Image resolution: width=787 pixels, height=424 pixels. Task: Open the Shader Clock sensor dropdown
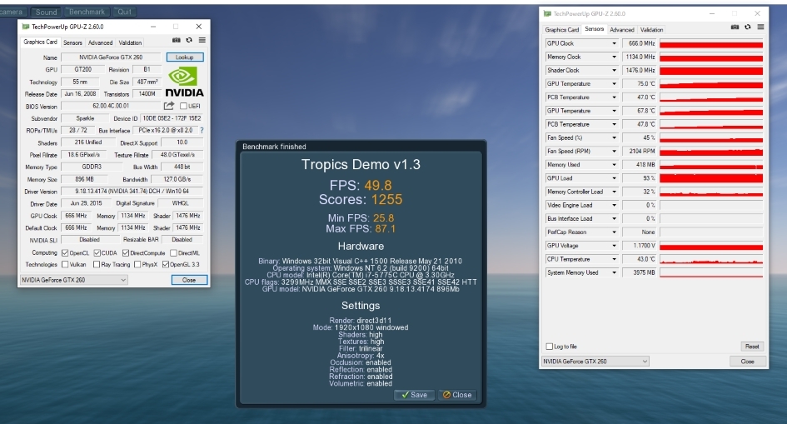[614, 71]
